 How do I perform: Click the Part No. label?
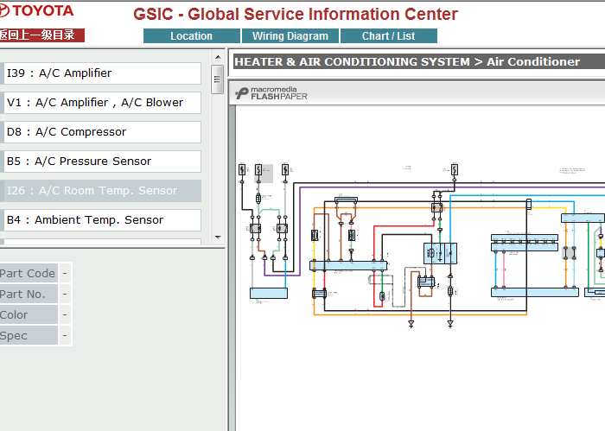(28, 295)
